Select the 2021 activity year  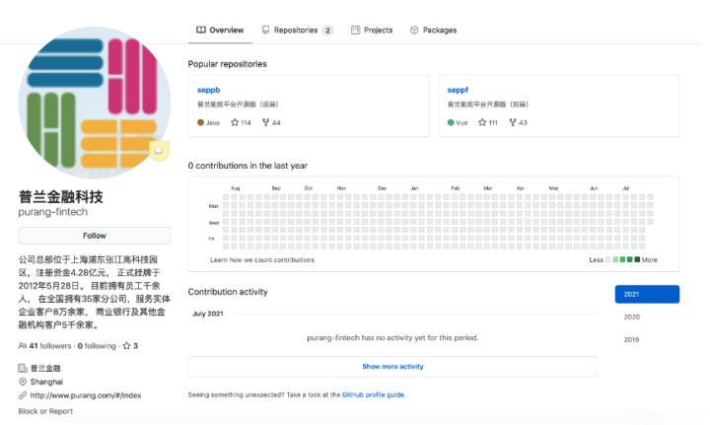(x=647, y=294)
